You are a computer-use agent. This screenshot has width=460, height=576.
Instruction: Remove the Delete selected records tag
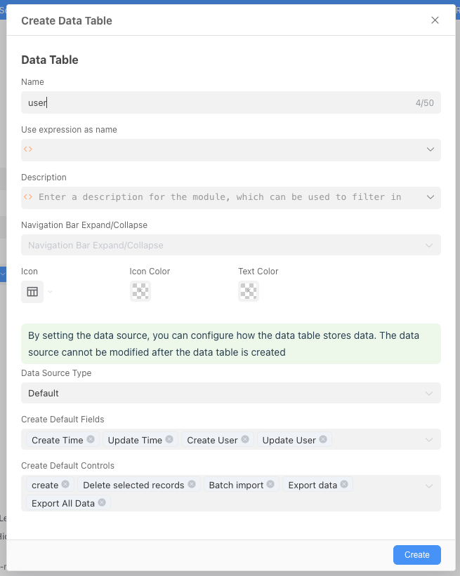pos(191,485)
